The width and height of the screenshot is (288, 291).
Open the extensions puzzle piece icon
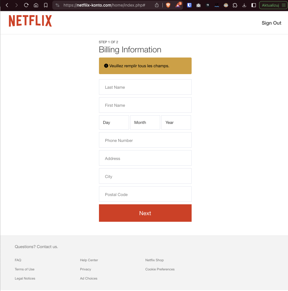235,5
